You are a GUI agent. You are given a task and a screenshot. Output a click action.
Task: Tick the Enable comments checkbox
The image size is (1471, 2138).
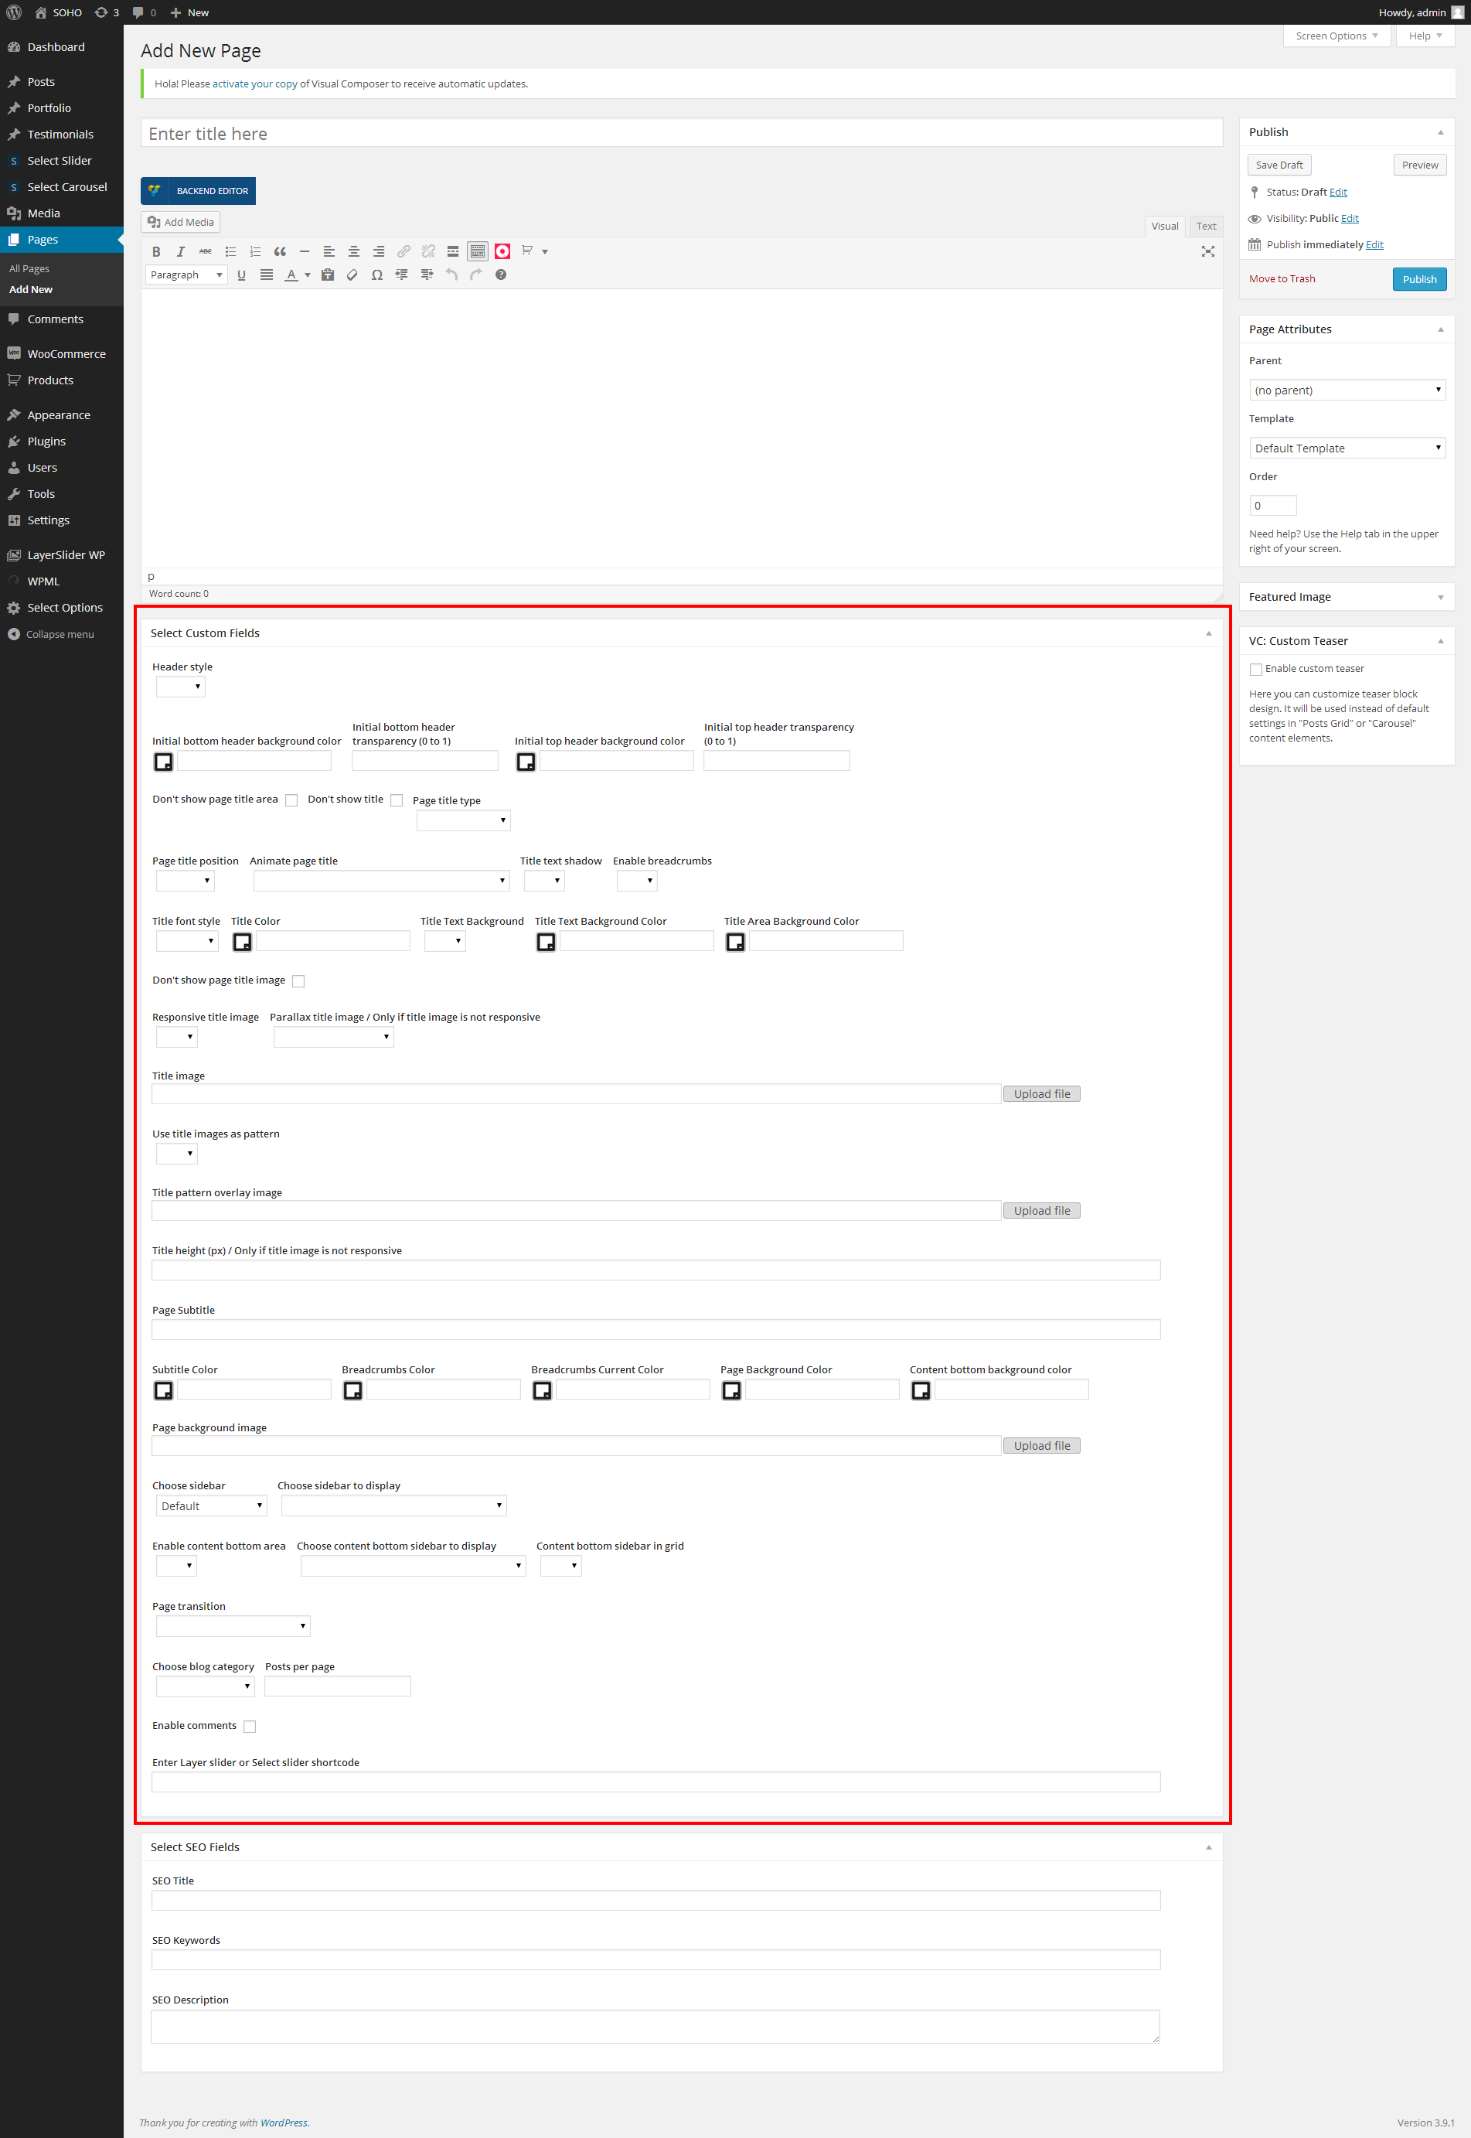[250, 1727]
